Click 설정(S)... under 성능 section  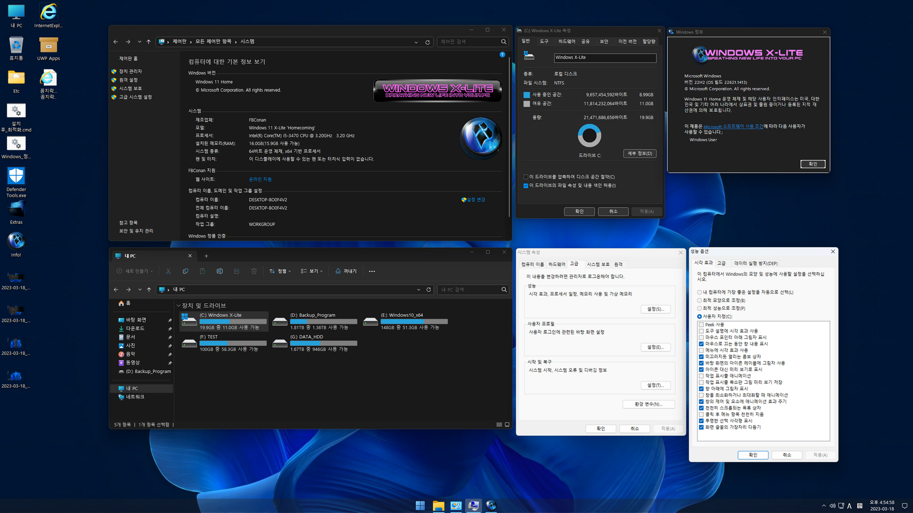(x=655, y=309)
